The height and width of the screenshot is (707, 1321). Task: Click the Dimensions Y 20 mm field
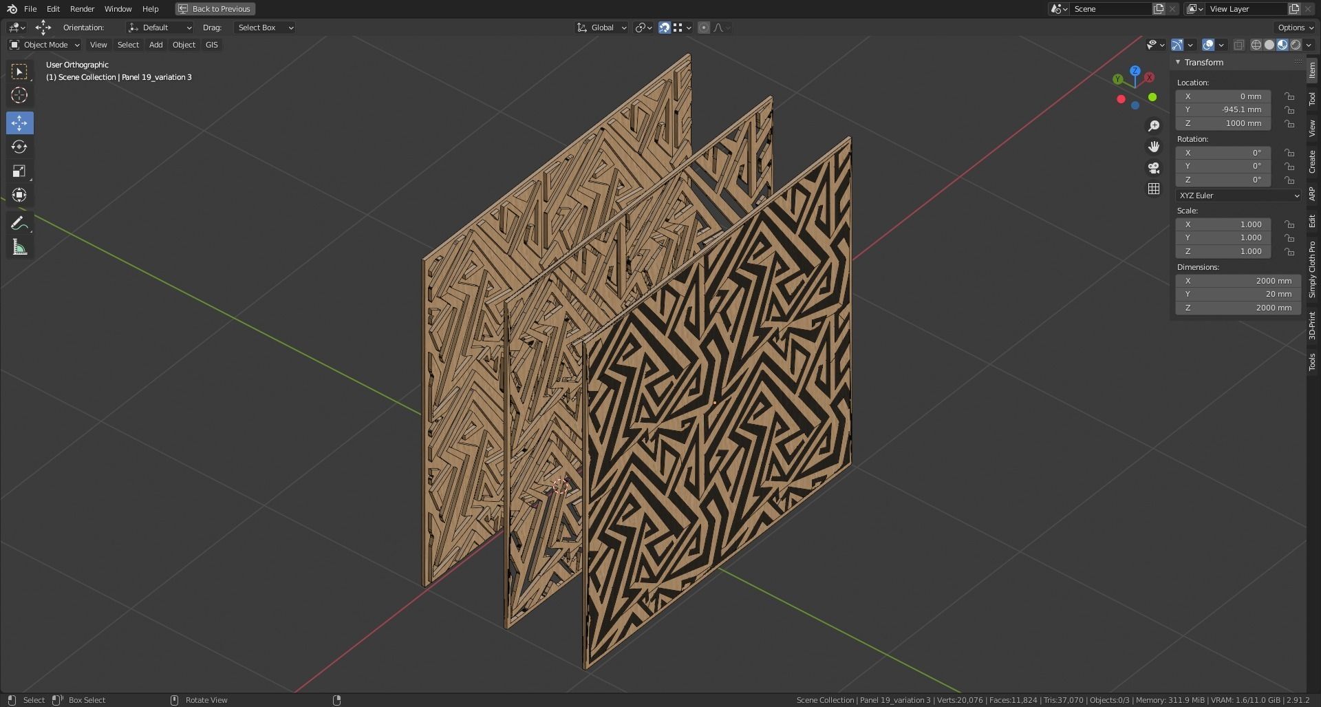1238,295
